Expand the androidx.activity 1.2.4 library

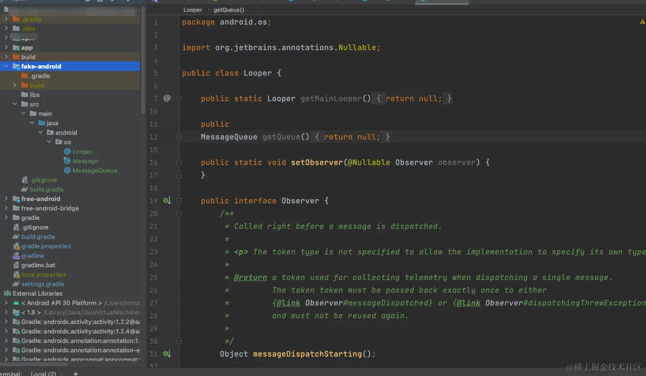(x=6, y=331)
